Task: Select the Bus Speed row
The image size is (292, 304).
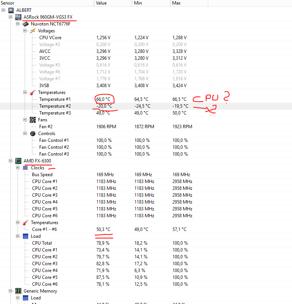Action: (x=146, y=175)
